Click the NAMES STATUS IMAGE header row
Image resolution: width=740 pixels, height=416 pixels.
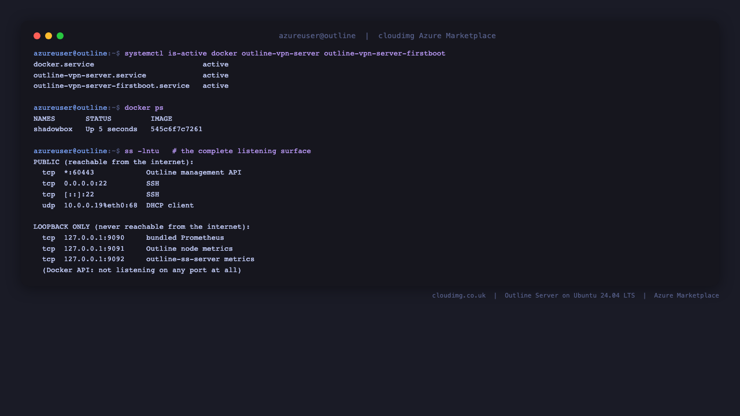[103, 119]
